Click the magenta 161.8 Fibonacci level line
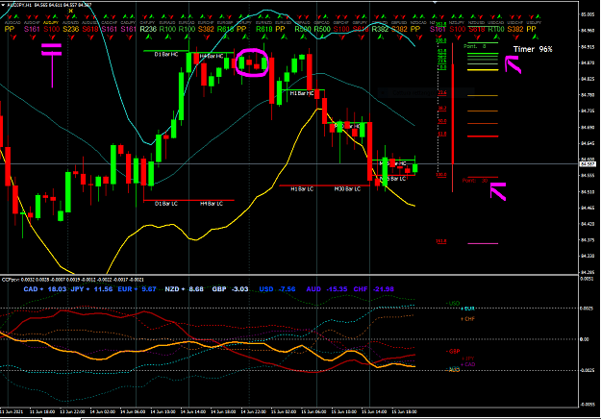The image size is (601, 420). [483, 243]
